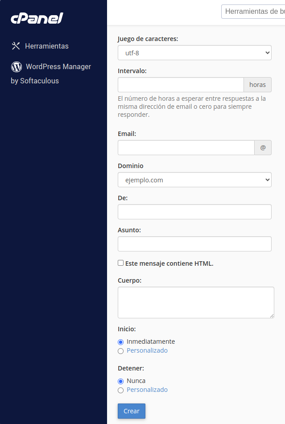This screenshot has height=424, width=285.
Task: Click into the Email input field
Action: [186, 148]
